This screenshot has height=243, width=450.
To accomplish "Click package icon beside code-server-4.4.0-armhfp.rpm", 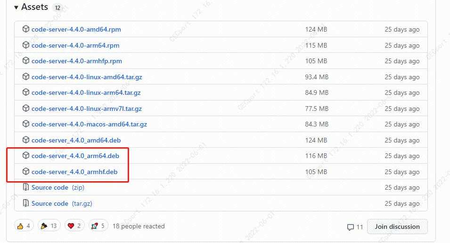I will coord(26,60).
